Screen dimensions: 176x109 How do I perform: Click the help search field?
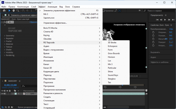click(x=160, y=11)
